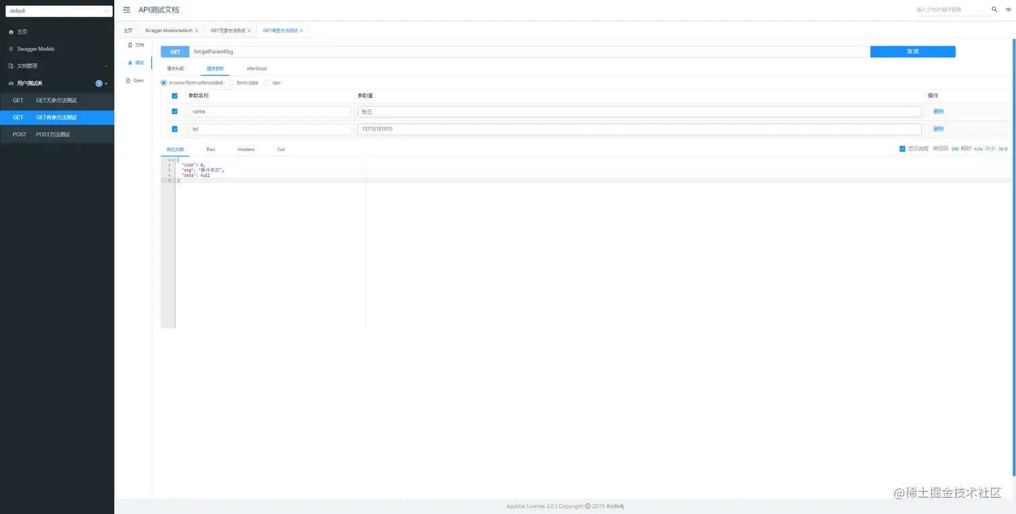Close the GET有参方法测试 tab

point(301,31)
